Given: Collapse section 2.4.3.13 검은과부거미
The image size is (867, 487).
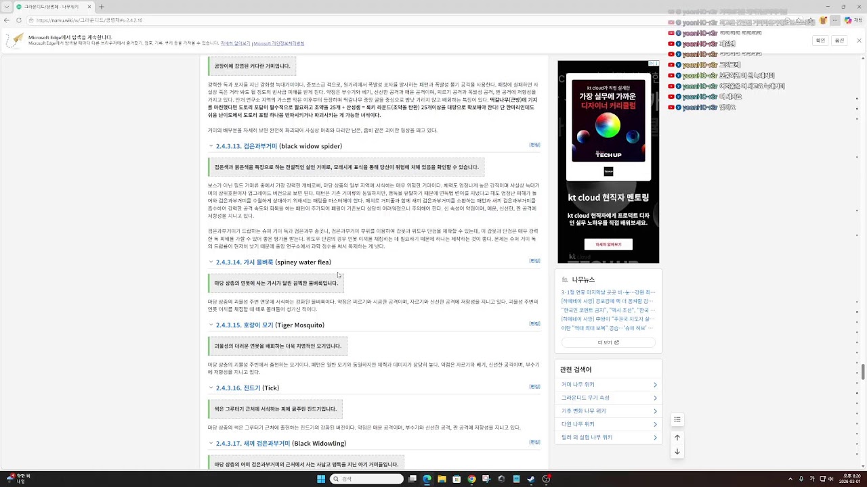Looking at the screenshot, I should (x=211, y=146).
